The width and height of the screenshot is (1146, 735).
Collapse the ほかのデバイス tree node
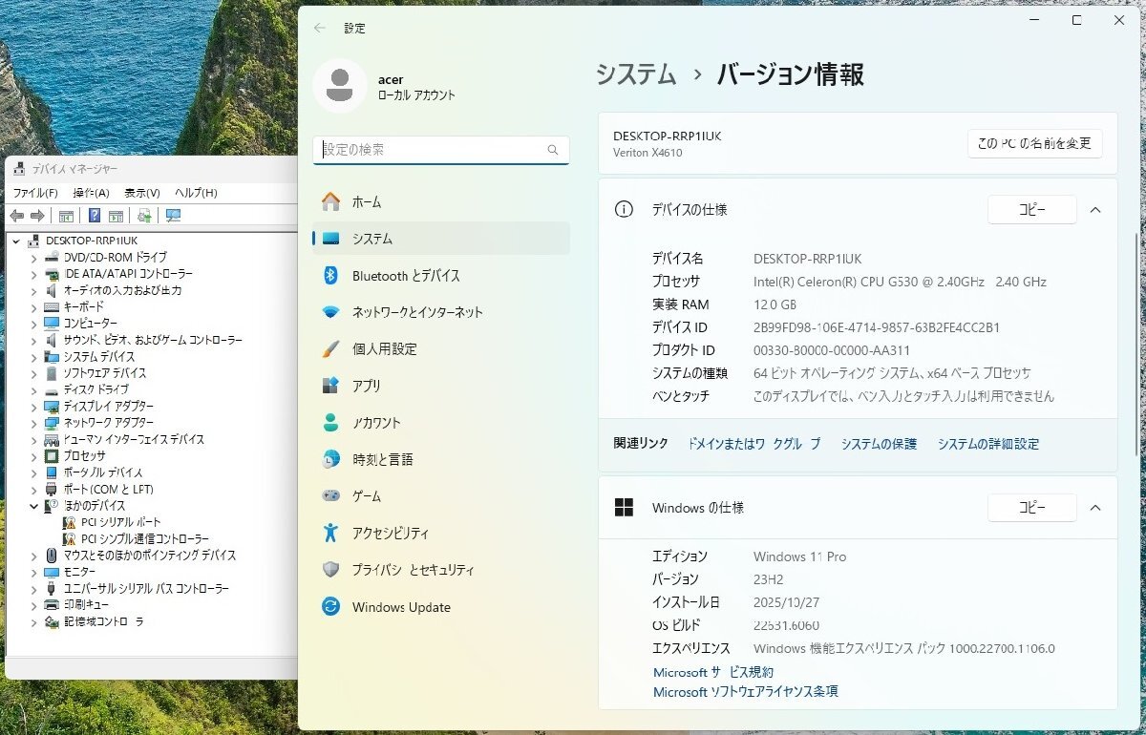click(x=34, y=506)
